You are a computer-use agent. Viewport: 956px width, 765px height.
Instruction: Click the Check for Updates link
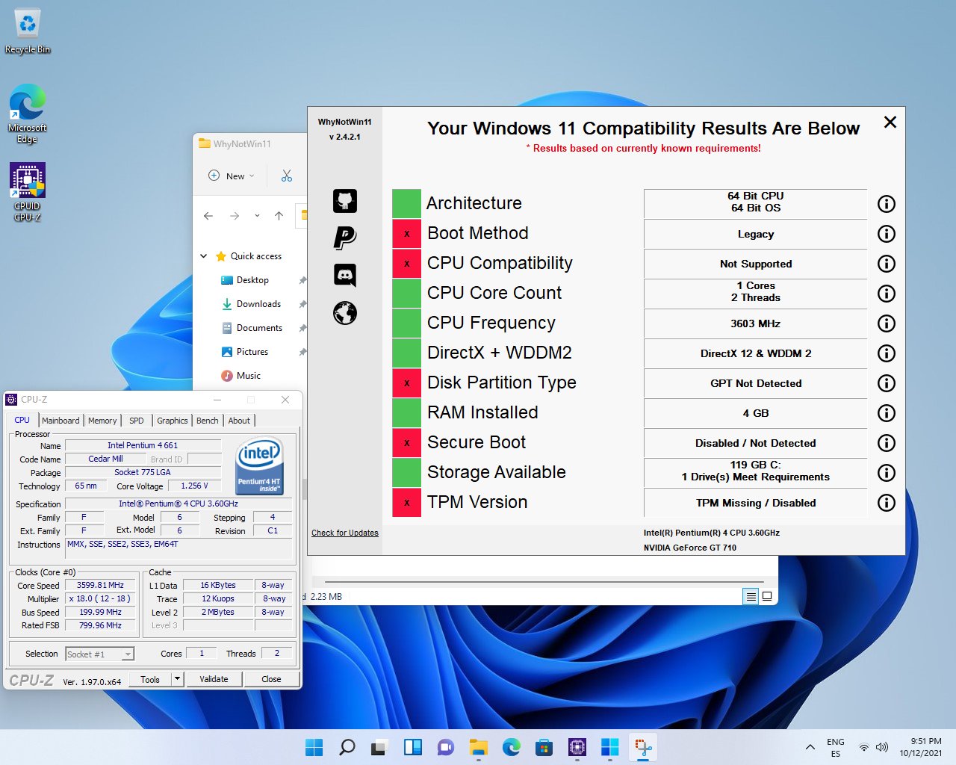[x=344, y=533]
